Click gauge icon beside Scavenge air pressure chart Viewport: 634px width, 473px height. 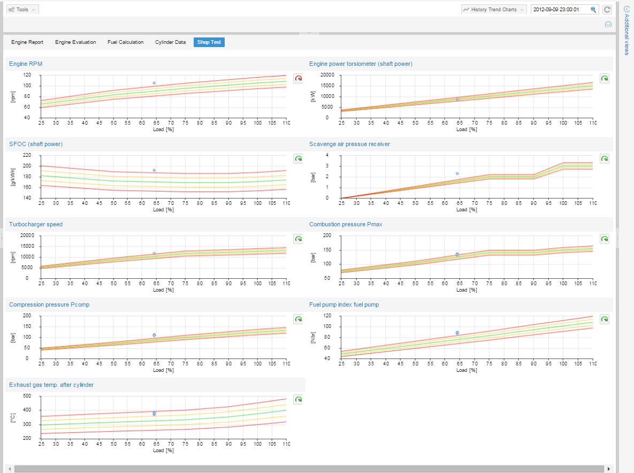[605, 159]
